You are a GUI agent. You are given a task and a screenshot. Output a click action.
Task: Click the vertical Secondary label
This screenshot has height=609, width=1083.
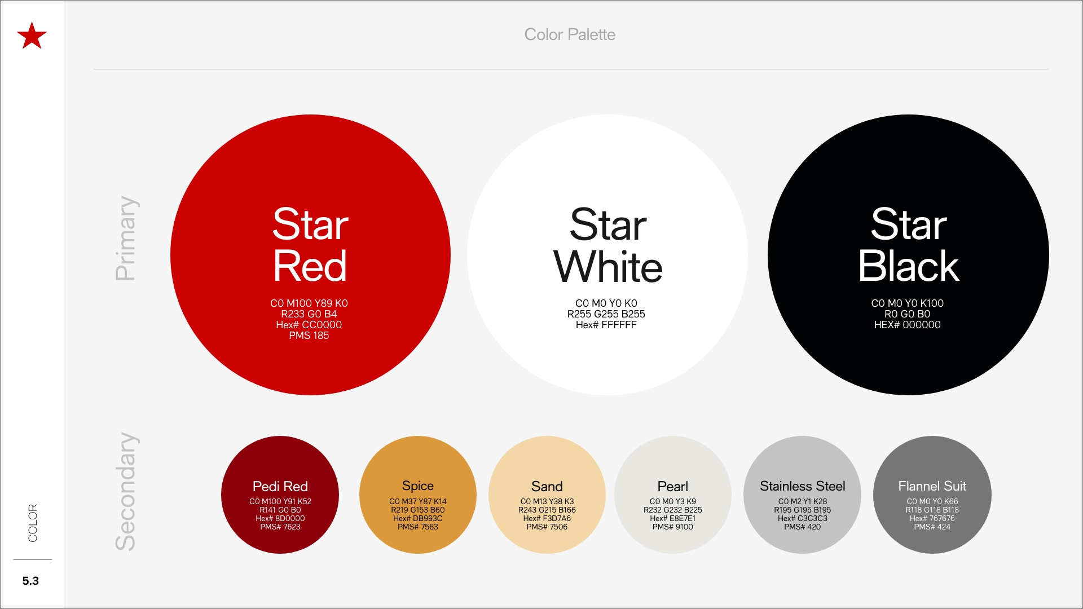(x=125, y=491)
